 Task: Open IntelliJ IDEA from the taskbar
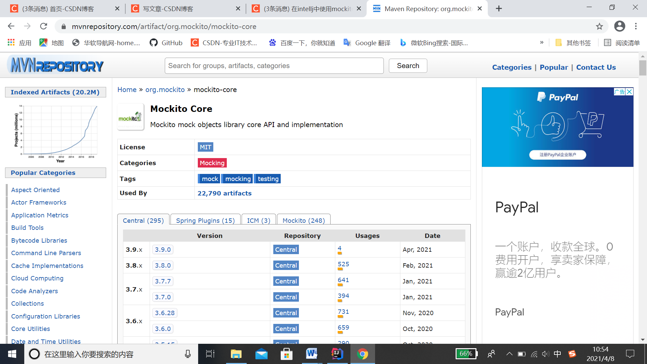click(x=337, y=354)
